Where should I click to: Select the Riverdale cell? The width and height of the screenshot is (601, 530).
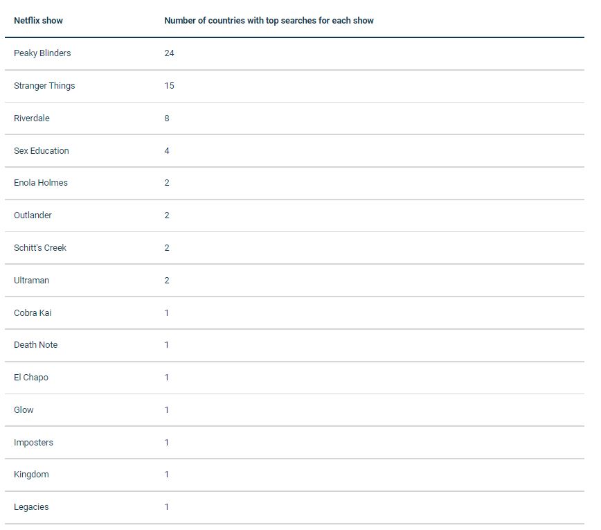(32, 118)
